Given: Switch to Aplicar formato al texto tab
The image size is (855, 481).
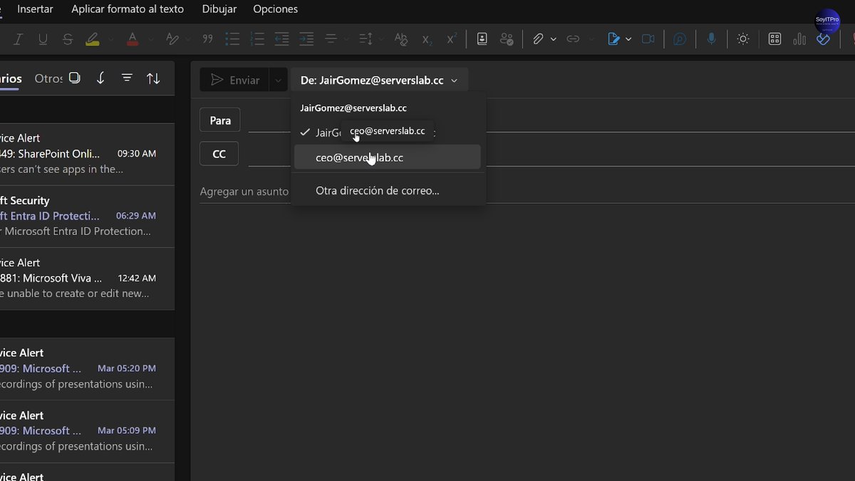Looking at the screenshot, I should (x=128, y=9).
